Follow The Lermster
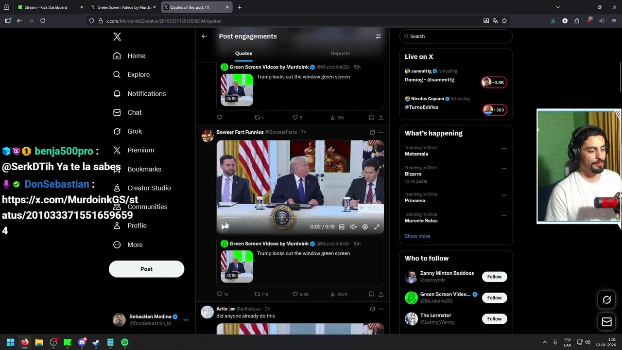Screen dimensions: 622x350 (x=494, y=319)
